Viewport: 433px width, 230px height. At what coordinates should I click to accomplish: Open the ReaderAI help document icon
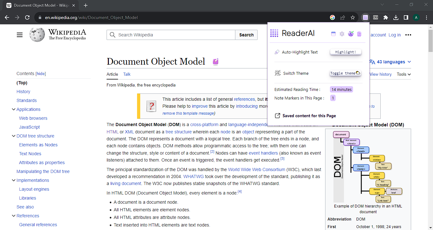359,34
